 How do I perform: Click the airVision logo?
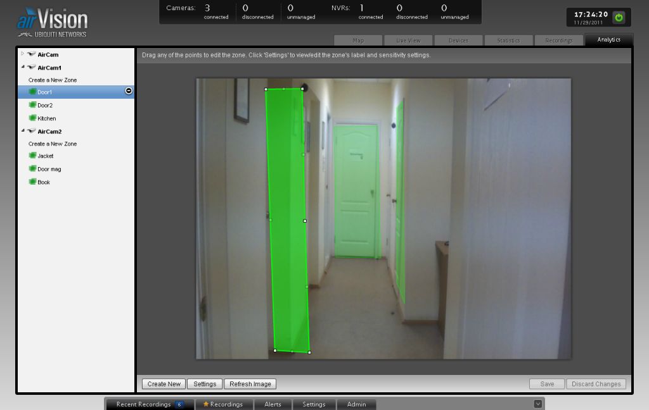point(51,22)
